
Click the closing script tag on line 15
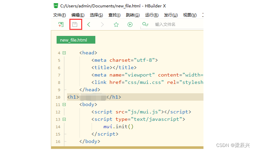click(105, 134)
